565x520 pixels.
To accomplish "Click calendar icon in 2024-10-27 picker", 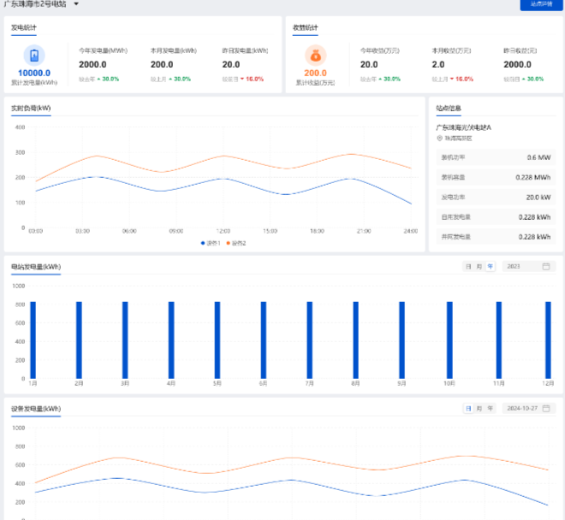I will coord(546,409).
